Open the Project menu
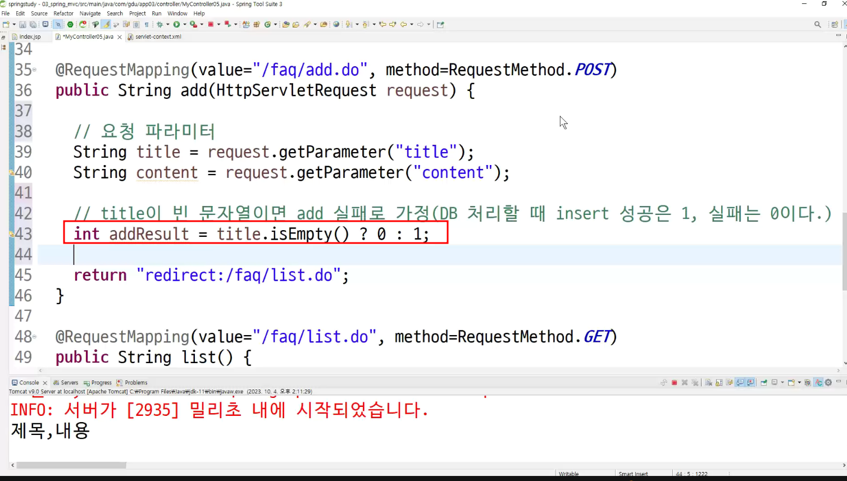Image resolution: width=847 pixels, height=481 pixels. 137,13
